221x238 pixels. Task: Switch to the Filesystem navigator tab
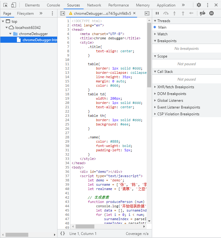tap(25, 14)
